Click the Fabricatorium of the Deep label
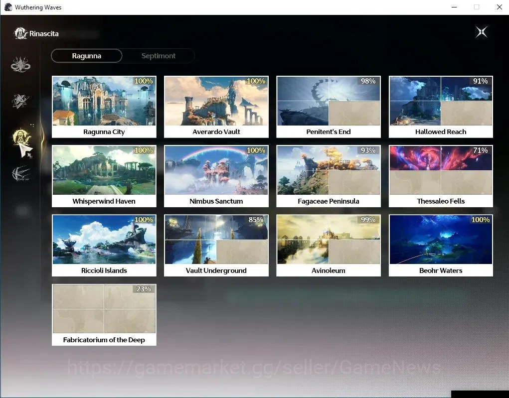The image size is (509, 398). [104, 340]
